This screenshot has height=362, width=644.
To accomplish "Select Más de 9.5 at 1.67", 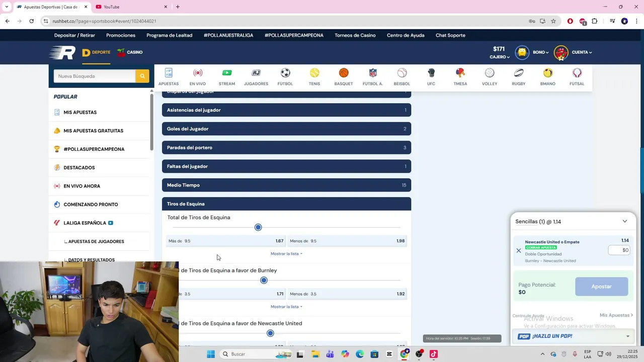I will (226, 241).
